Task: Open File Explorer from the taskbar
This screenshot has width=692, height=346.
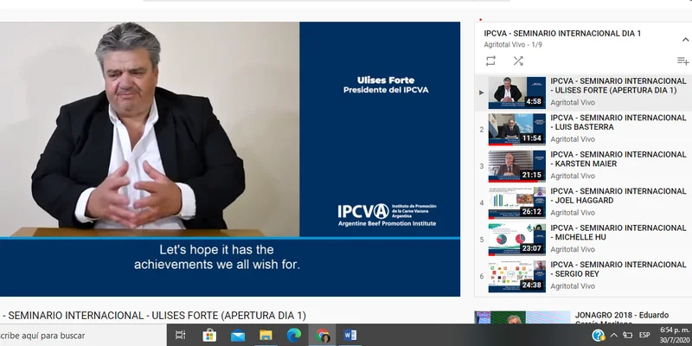Action: click(266, 336)
